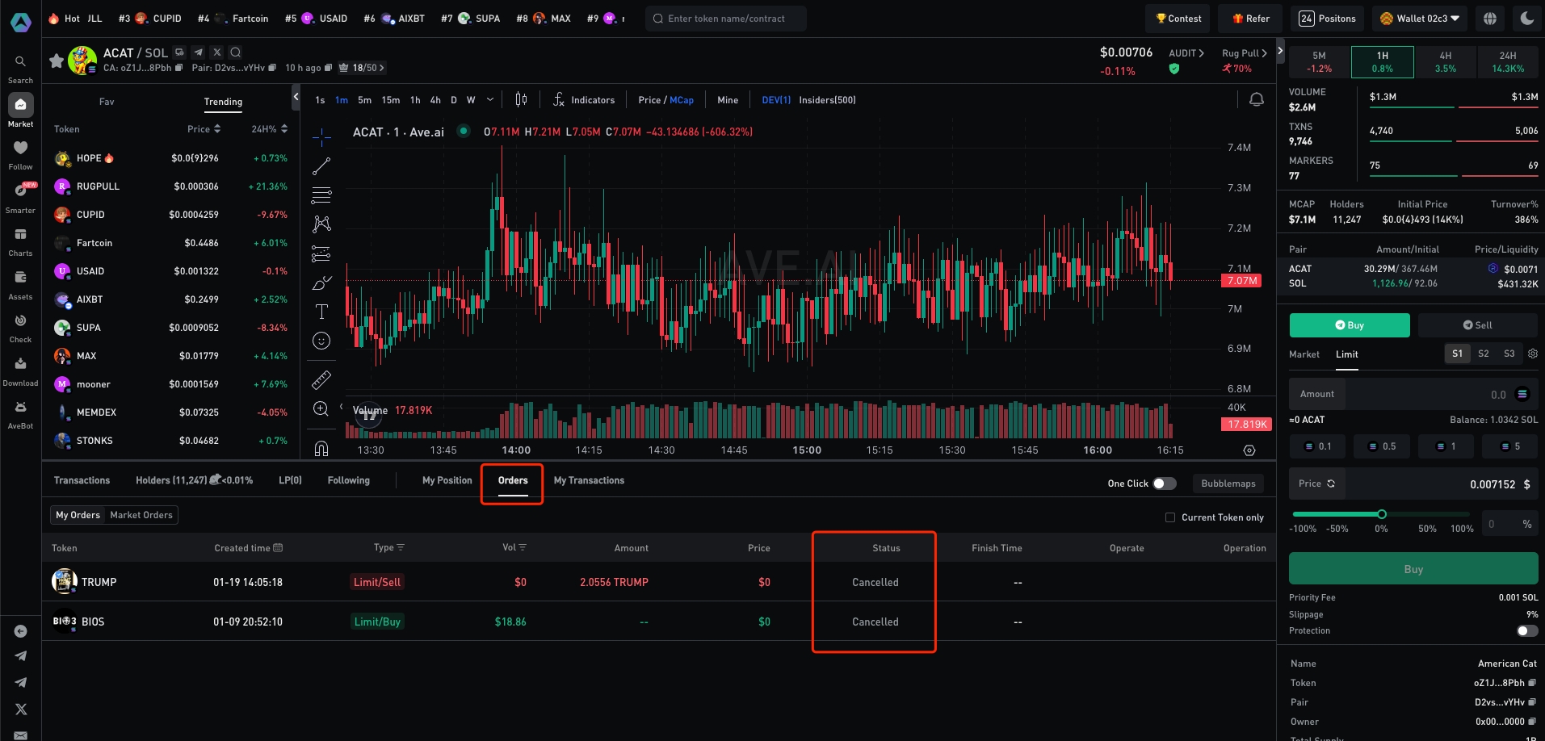Switch to dark mode moon icon
Viewport: 1545px width, 741px height.
[x=1526, y=19]
